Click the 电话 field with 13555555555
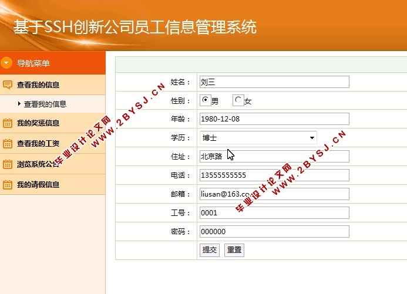Viewport: 407px width, 294px height. tap(274, 175)
